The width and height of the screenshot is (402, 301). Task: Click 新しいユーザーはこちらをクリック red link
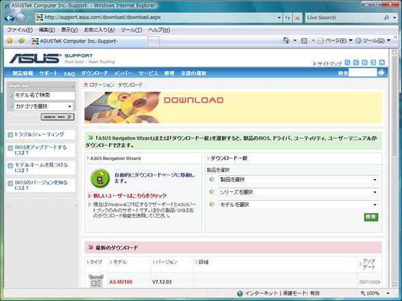click(129, 195)
